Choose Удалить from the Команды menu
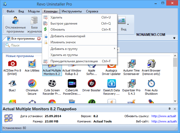The image size is (180, 133). tap(56, 17)
